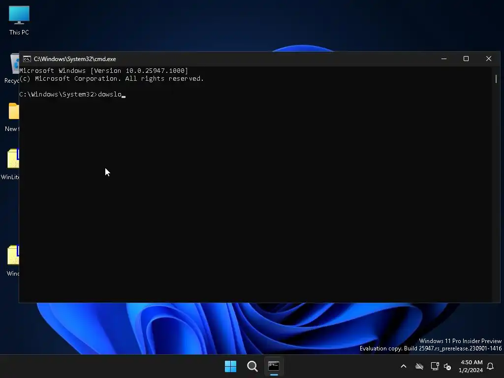Click the muted volume tray icon

coord(447,366)
